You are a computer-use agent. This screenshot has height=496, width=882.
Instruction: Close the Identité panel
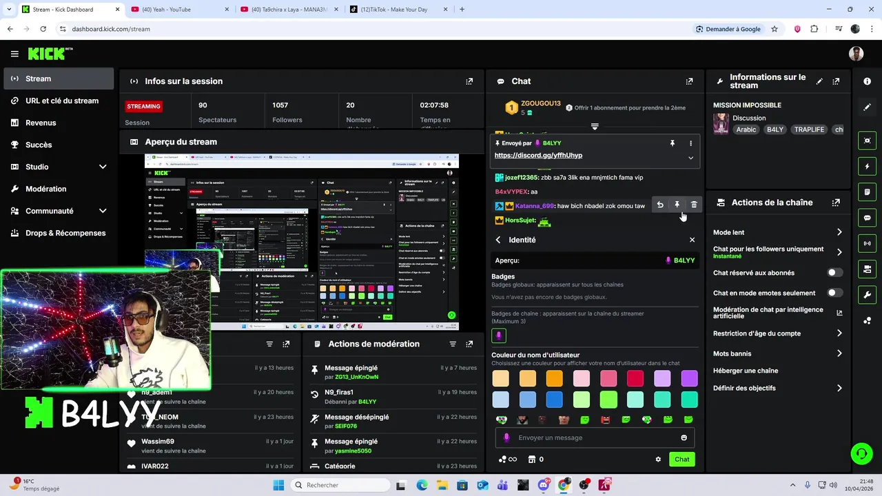coord(692,240)
